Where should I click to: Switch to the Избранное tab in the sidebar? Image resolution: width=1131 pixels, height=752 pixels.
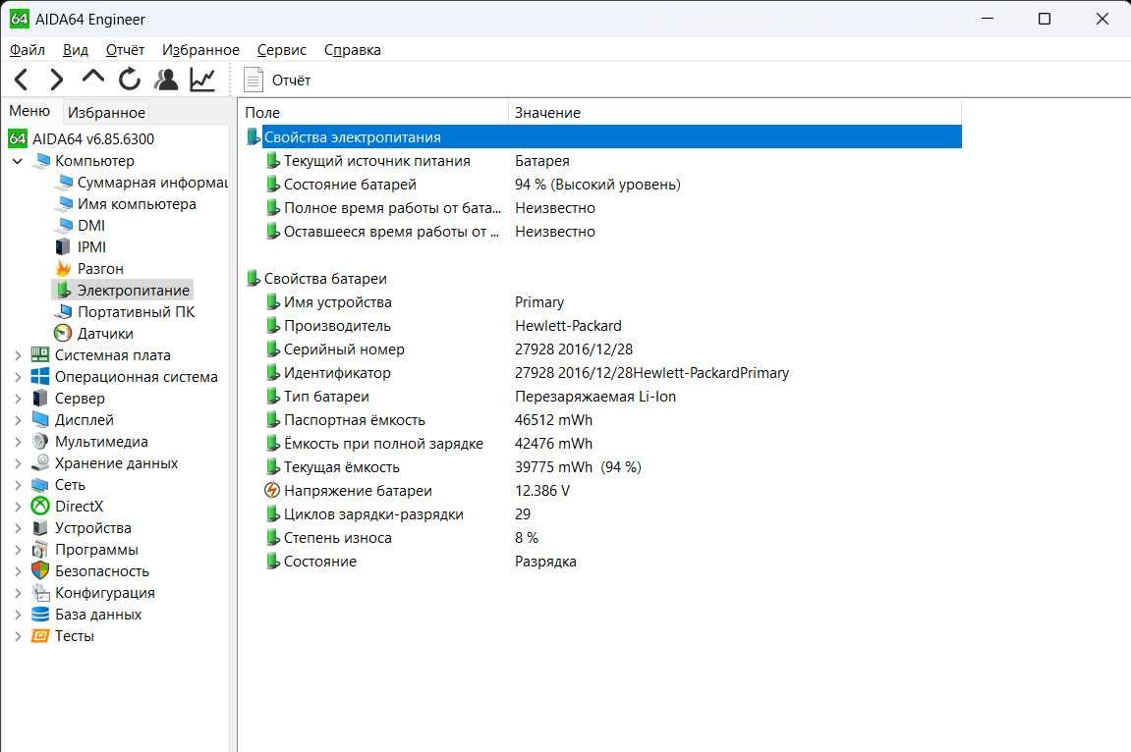[x=106, y=112]
